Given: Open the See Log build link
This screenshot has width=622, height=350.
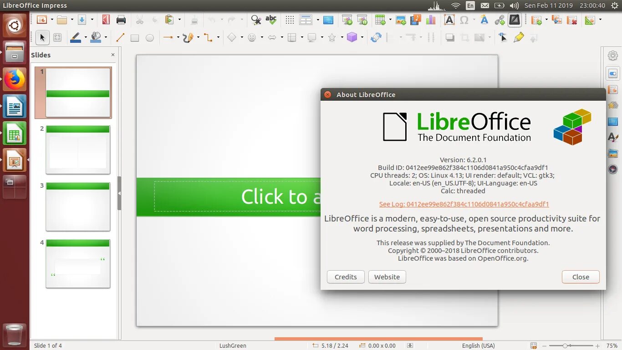Looking at the screenshot, I should click(x=464, y=204).
